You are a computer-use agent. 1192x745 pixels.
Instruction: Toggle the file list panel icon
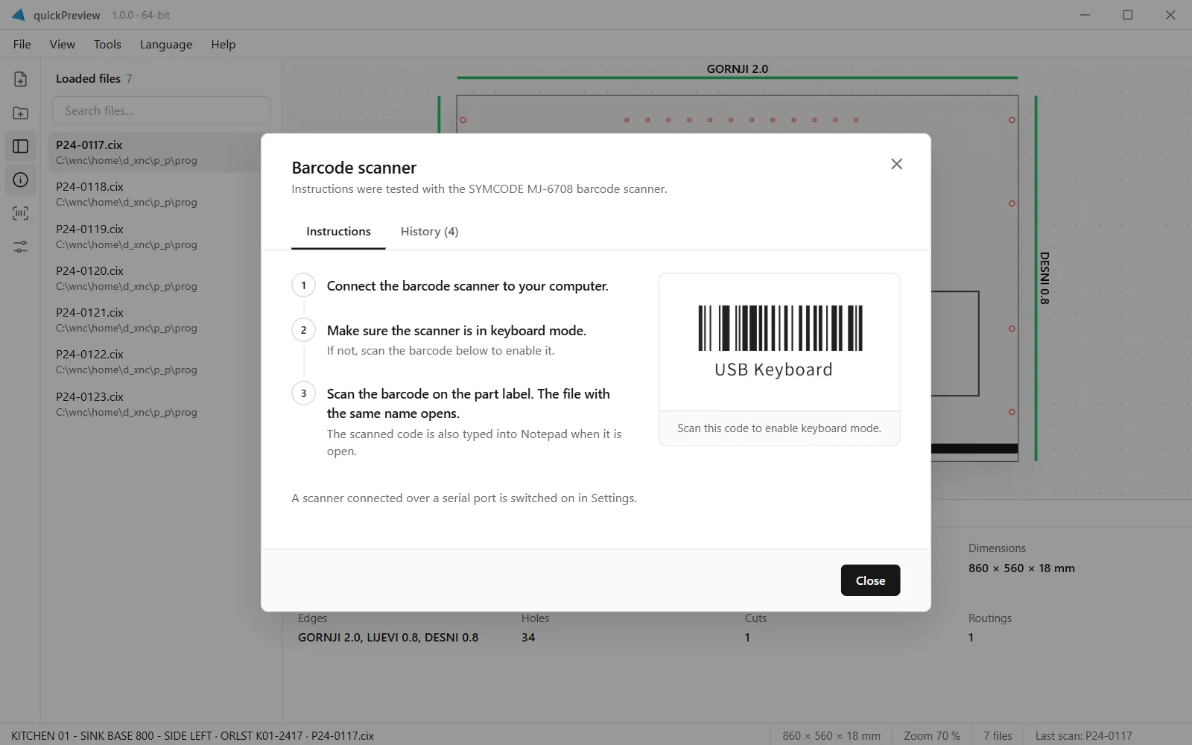pyautogui.click(x=20, y=146)
